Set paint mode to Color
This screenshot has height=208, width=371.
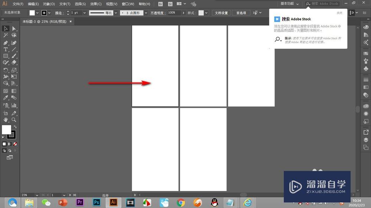pyautogui.click(x=4, y=144)
